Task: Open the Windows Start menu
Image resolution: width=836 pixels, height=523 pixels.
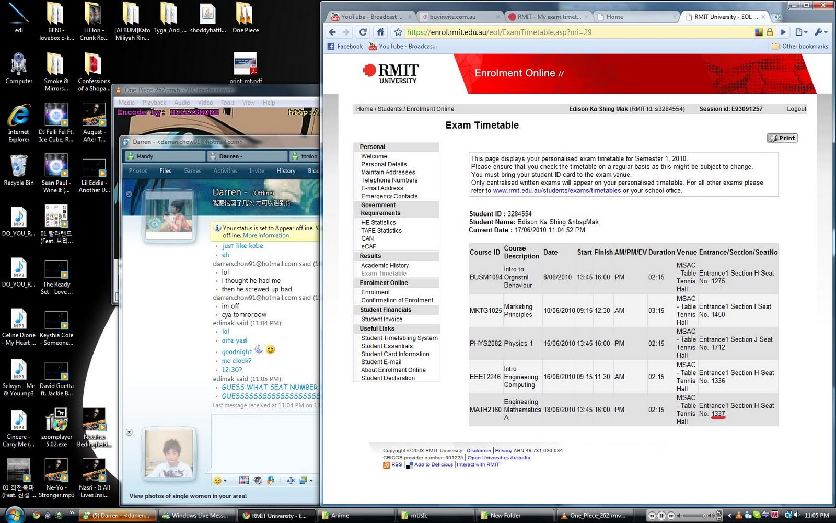Action: click(x=14, y=515)
